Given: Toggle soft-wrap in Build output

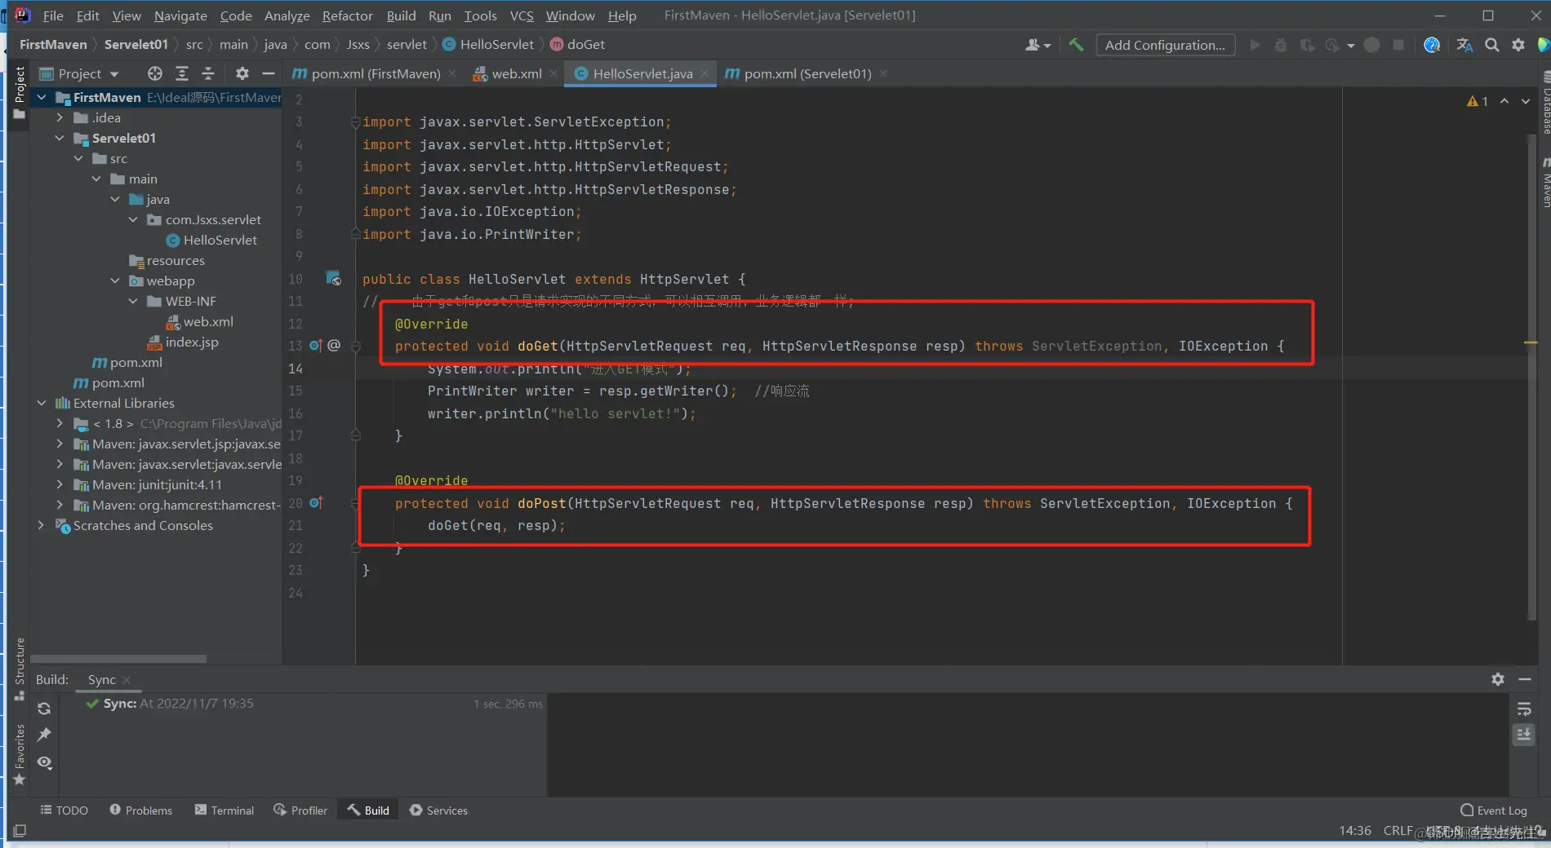Looking at the screenshot, I should click(1523, 709).
